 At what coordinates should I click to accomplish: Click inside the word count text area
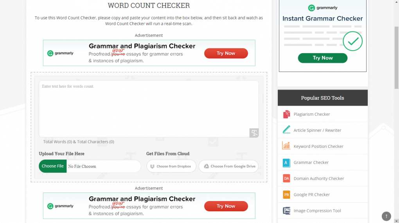click(148, 108)
